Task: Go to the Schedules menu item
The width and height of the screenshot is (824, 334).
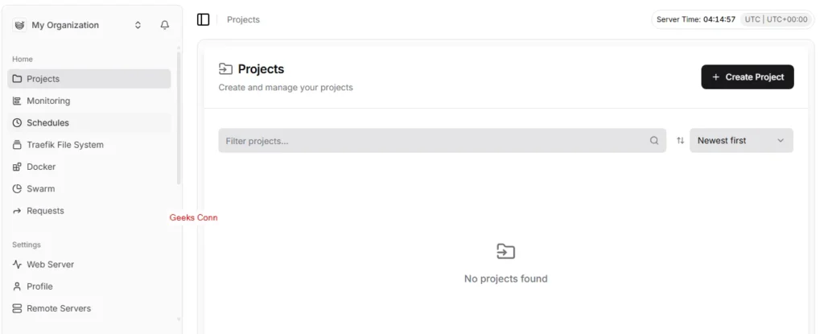Action: pyautogui.click(x=47, y=123)
